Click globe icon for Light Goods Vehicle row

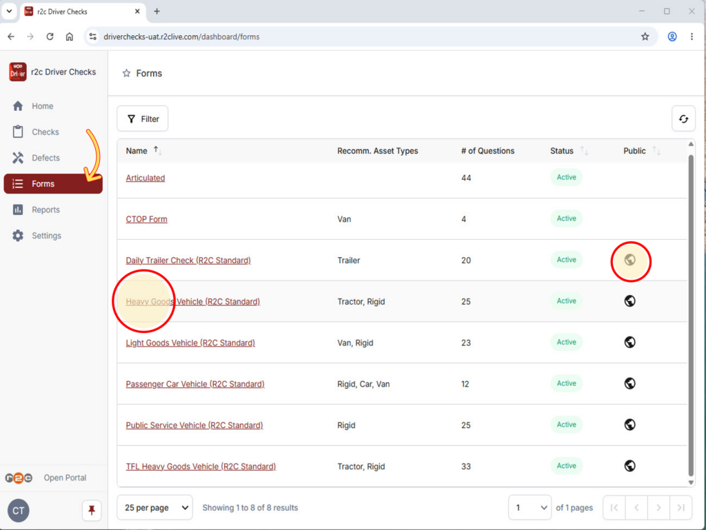[630, 343]
